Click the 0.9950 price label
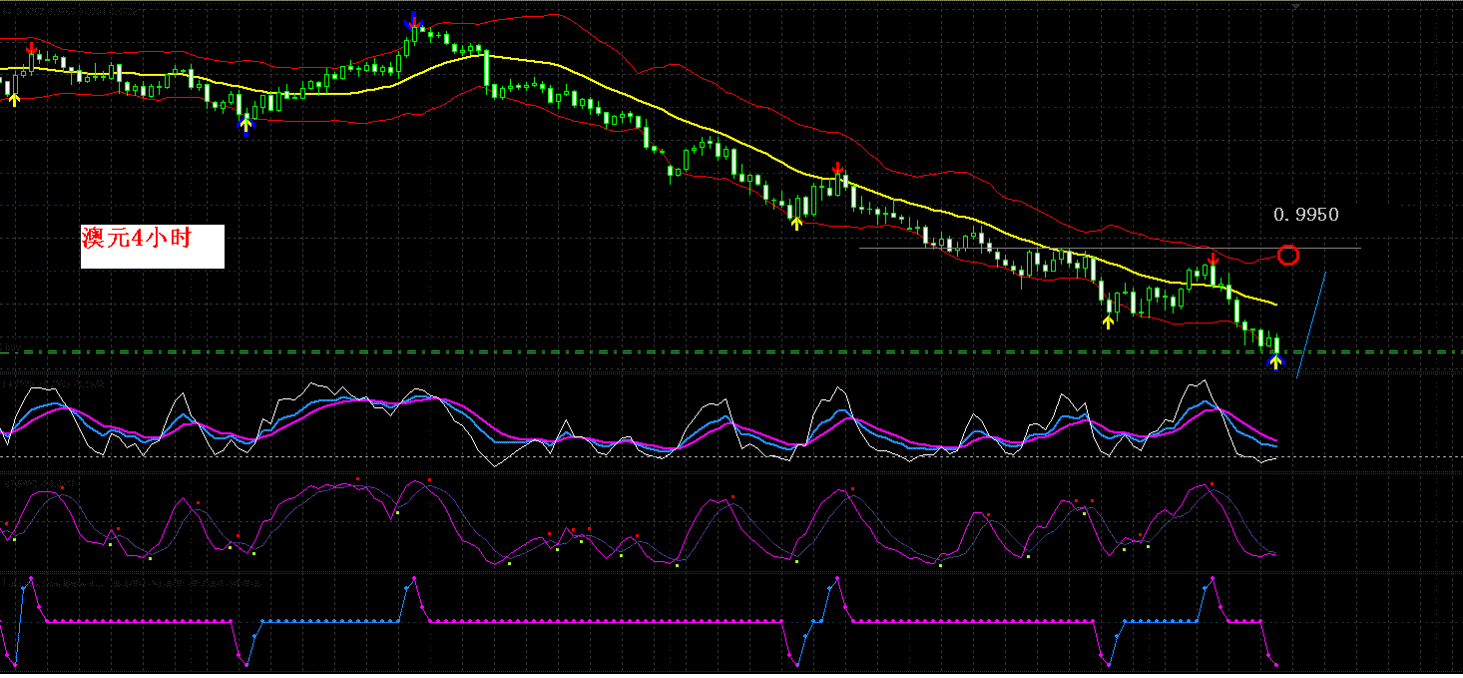Viewport: 1463px width, 678px height. click(1306, 215)
